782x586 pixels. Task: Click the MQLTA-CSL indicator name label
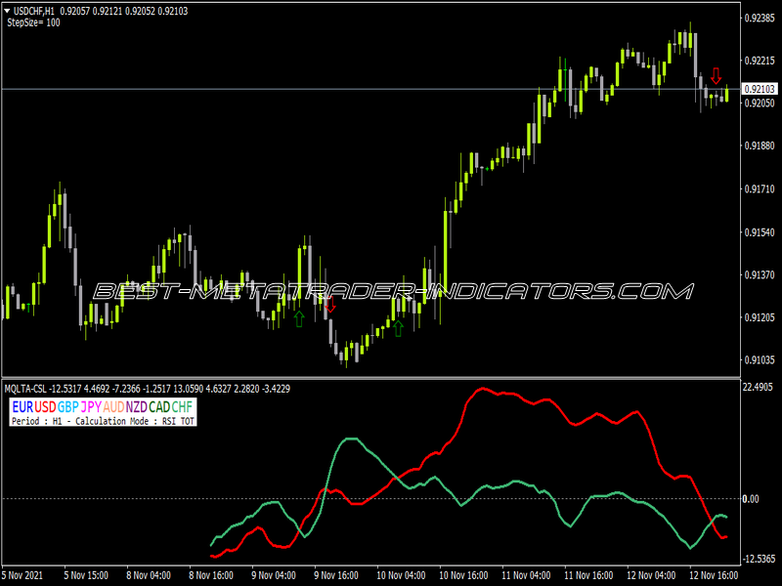click(25, 389)
